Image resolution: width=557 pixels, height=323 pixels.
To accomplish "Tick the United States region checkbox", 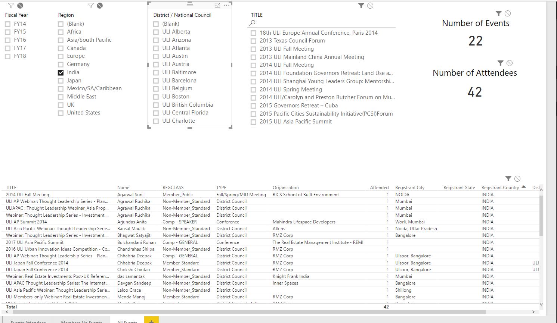I will (61, 113).
